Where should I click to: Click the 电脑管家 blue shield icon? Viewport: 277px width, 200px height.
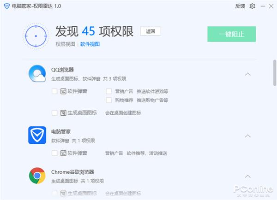click(37, 135)
